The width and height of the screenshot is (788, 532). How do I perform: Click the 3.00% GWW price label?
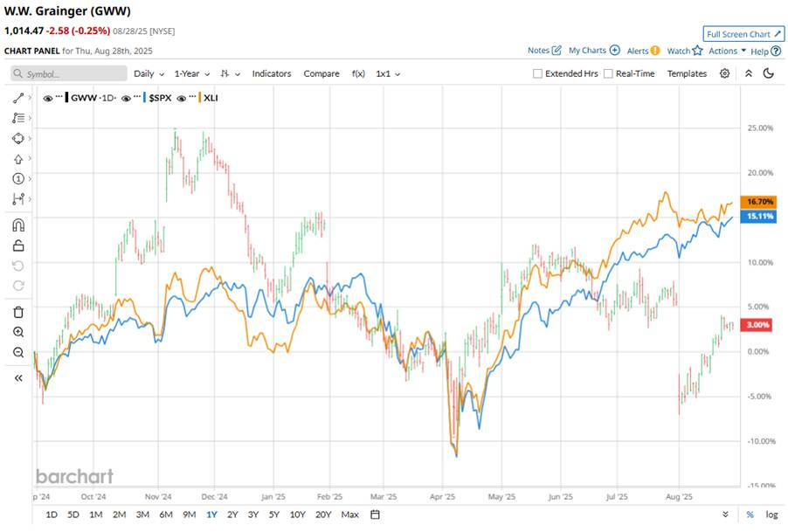point(757,325)
